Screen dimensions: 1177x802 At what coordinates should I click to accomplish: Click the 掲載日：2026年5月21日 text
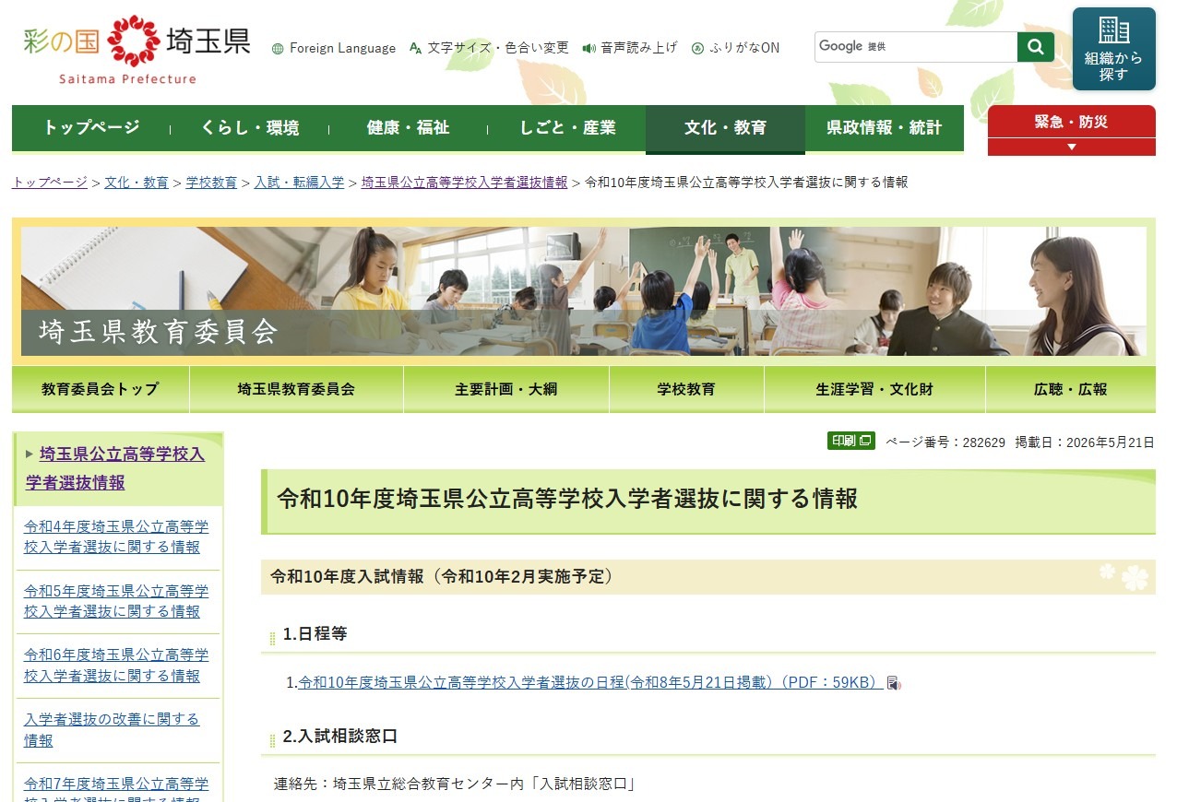click(x=1085, y=442)
